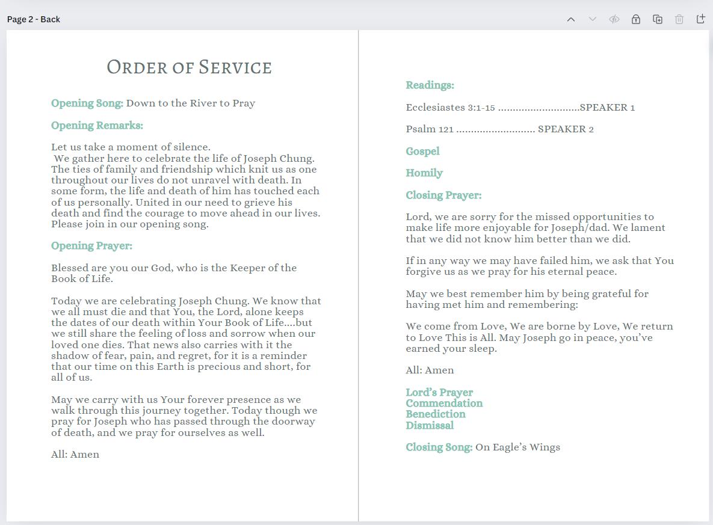The image size is (713, 525).
Task: Open the lock icon to unlock Page 2
Action: click(635, 19)
